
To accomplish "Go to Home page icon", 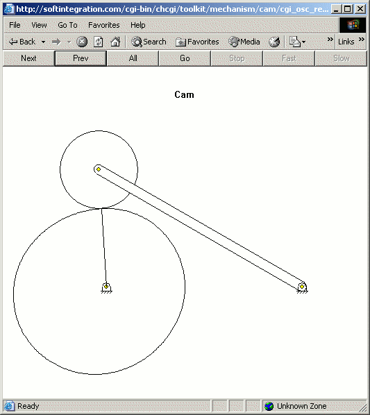I will [115, 42].
